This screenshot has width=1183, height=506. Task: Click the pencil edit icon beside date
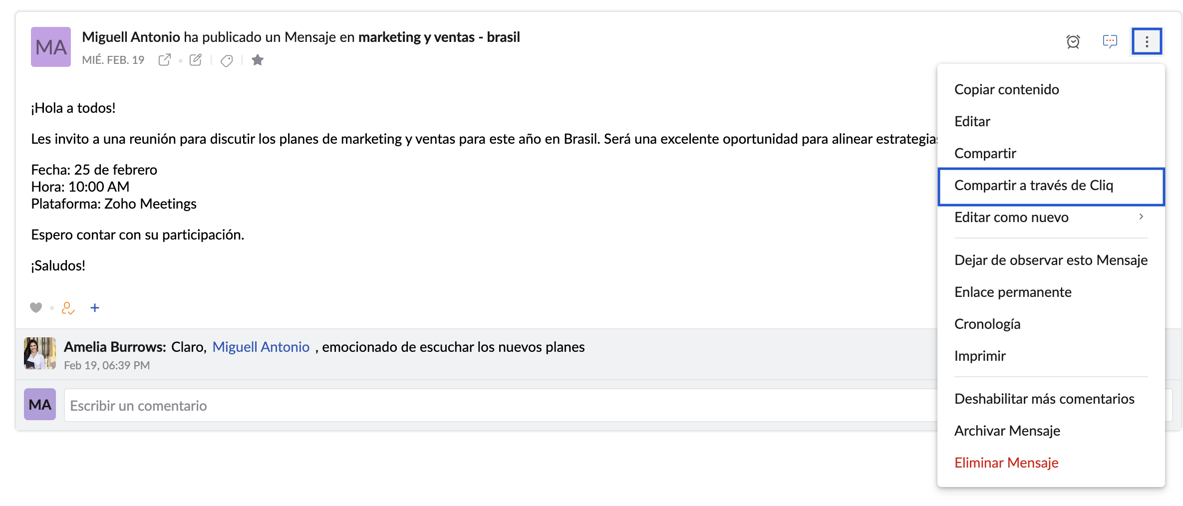click(x=196, y=60)
